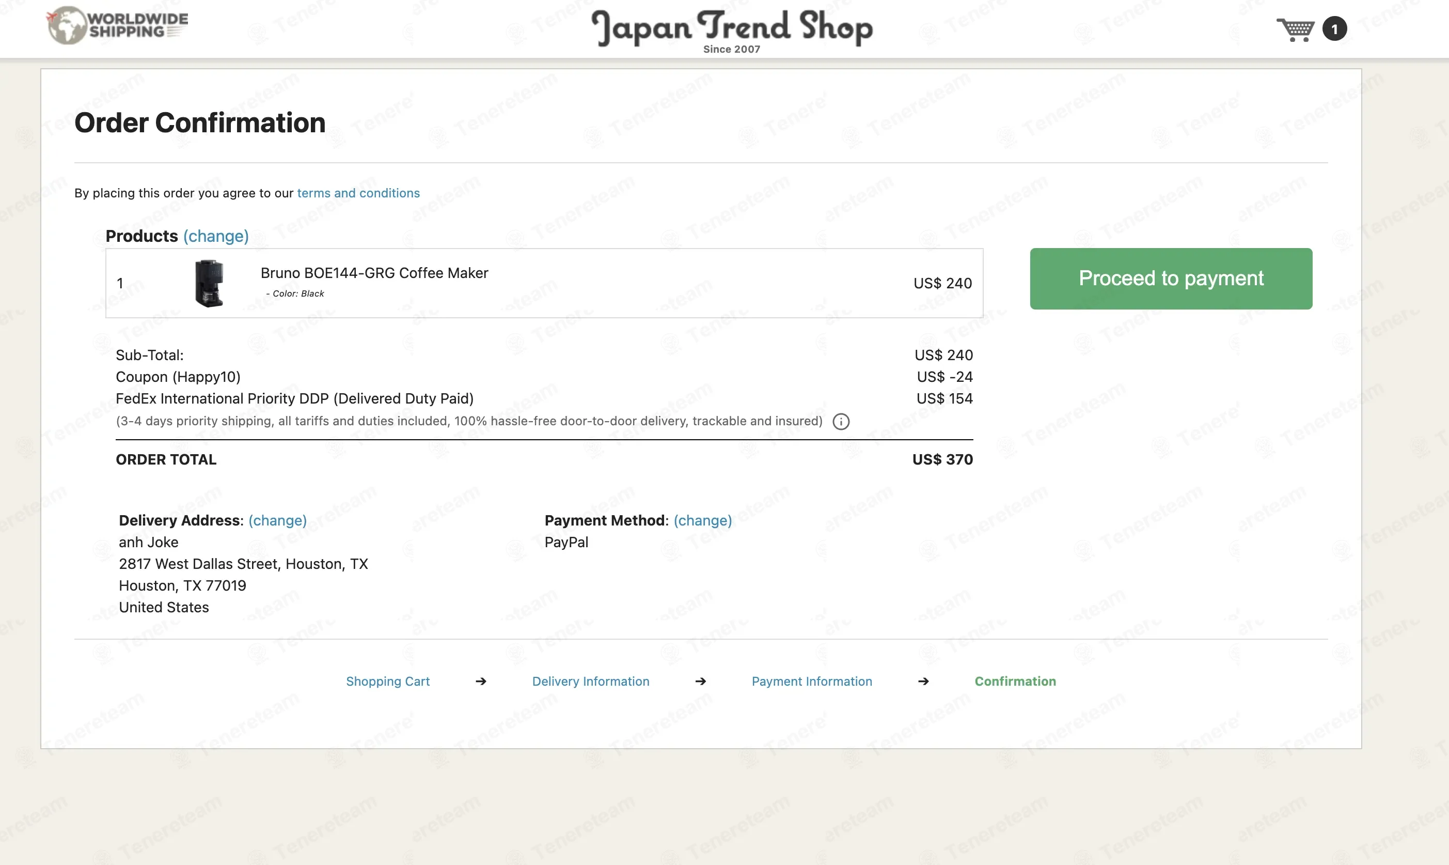
Task: Click the Bruno coffee maker thumbnail
Action: coord(209,283)
